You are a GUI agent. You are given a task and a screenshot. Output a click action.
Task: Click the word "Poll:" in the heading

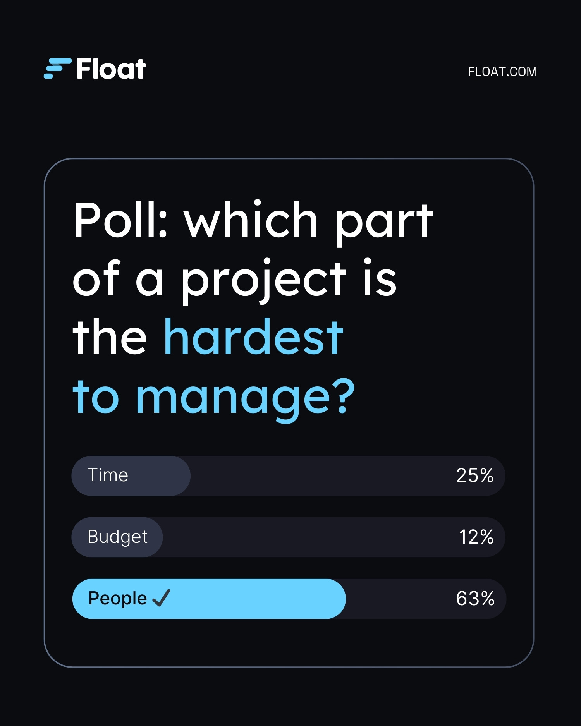tap(120, 220)
